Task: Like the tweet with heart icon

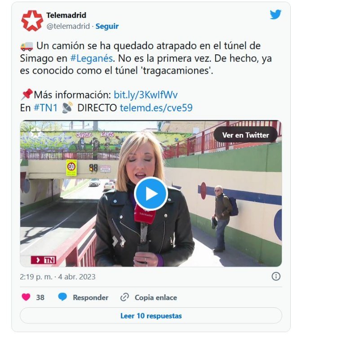Action: coord(26,297)
